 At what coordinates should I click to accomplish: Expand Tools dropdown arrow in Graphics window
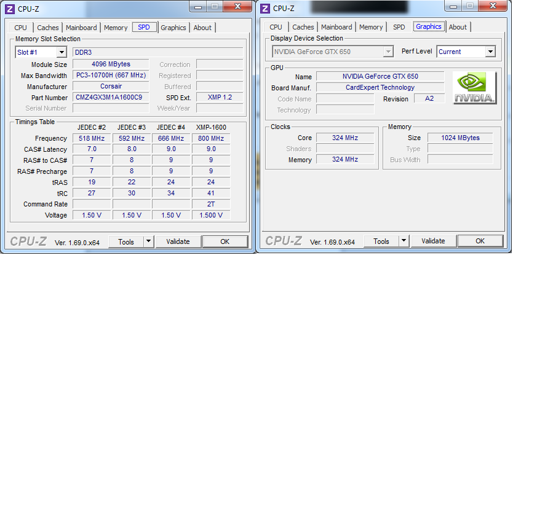pyautogui.click(x=404, y=241)
